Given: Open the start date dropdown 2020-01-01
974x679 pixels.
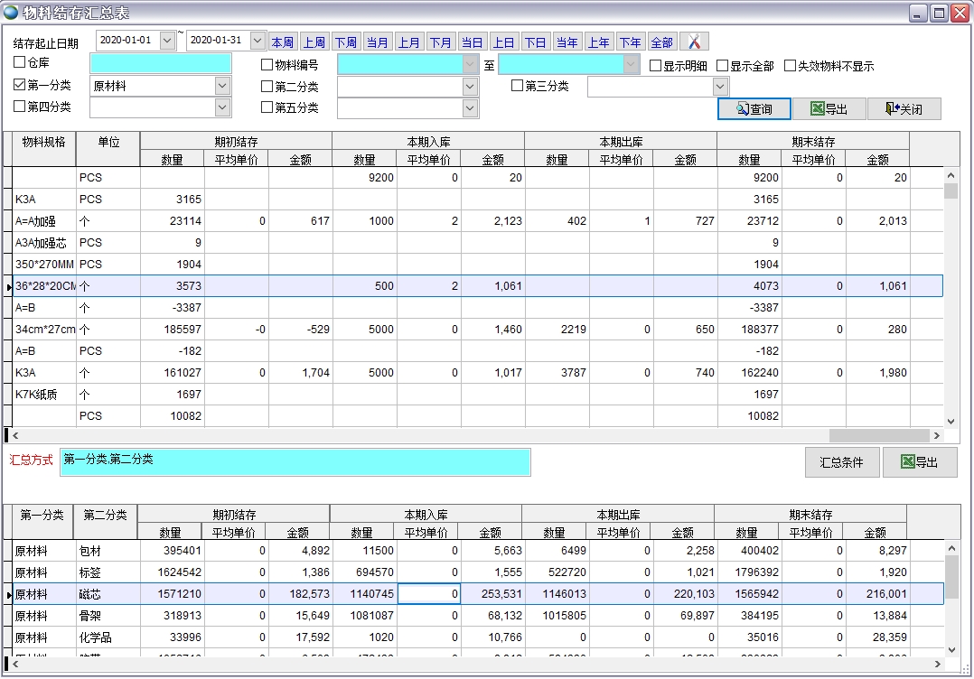Looking at the screenshot, I should click(167, 41).
